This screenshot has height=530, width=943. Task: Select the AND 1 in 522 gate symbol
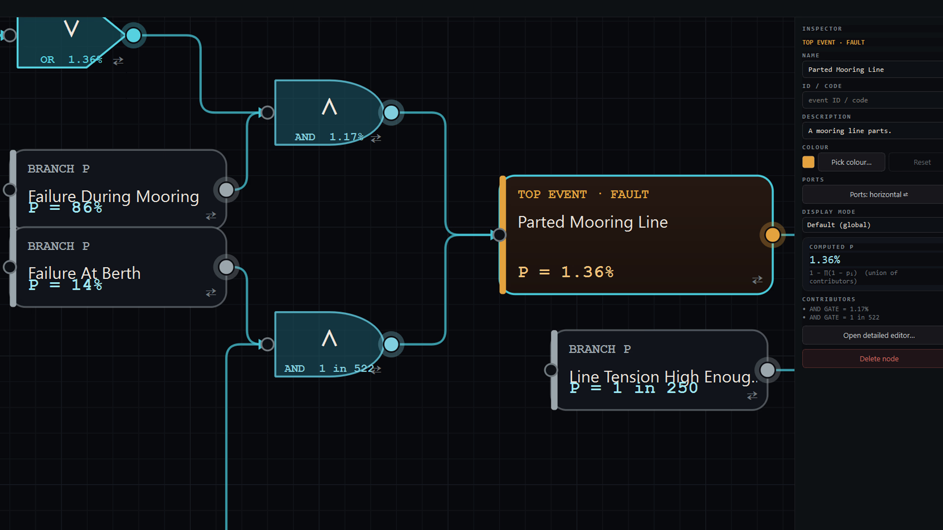coord(329,338)
